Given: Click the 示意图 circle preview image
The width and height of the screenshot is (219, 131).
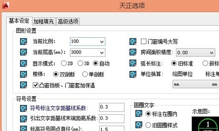Looking at the screenshot, I should pos(205,124).
